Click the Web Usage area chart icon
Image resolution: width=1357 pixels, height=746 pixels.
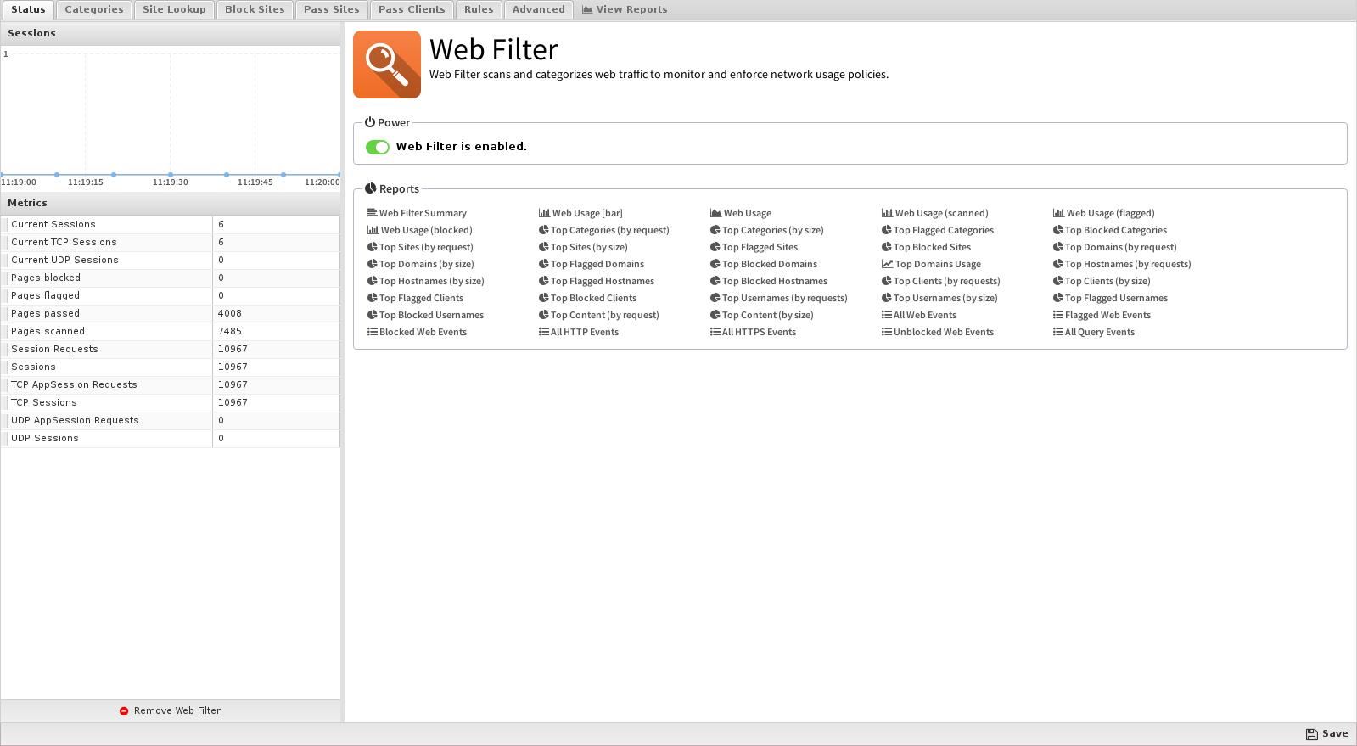click(x=715, y=213)
